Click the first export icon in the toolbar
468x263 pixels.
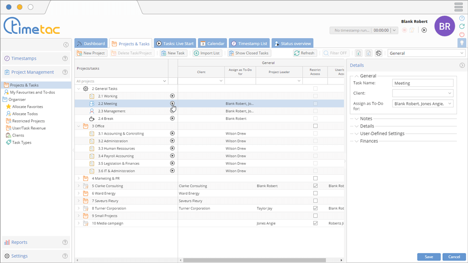[x=359, y=53]
